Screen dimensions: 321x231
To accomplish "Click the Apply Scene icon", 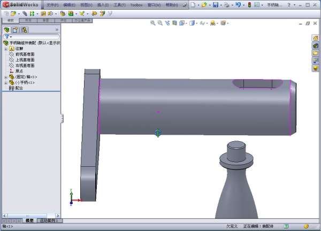I will coord(213,23).
